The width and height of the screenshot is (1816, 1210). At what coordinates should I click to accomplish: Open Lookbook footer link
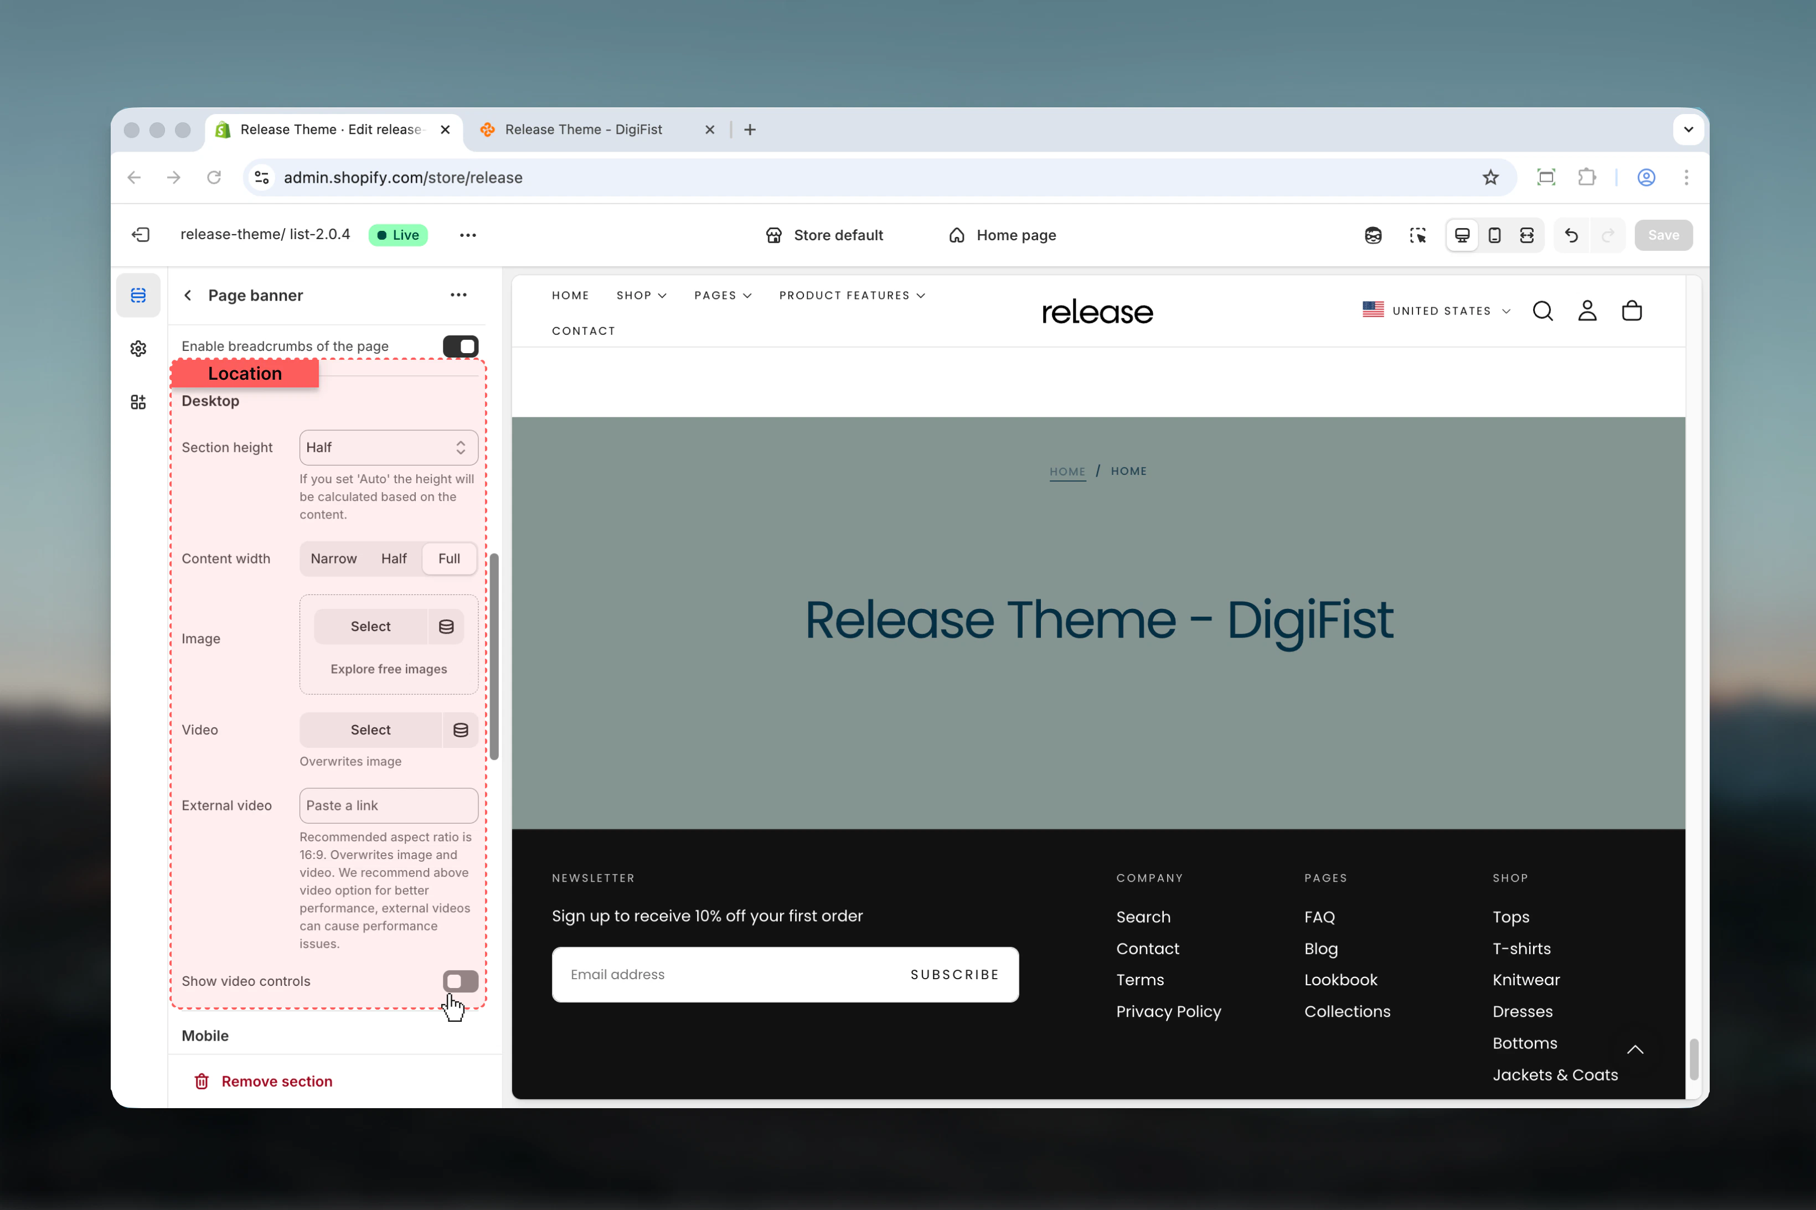[1340, 980]
